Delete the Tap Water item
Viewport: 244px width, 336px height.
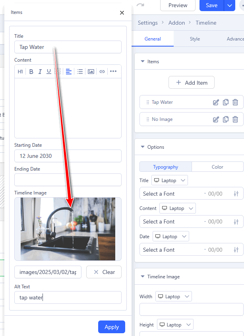[235, 102]
